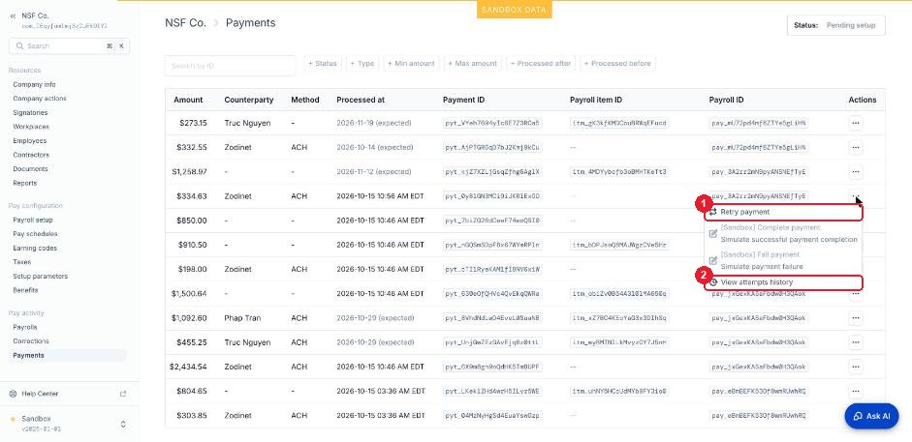Select Retry payment from the context menu
The image size is (912, 442).
pos(783,212)
